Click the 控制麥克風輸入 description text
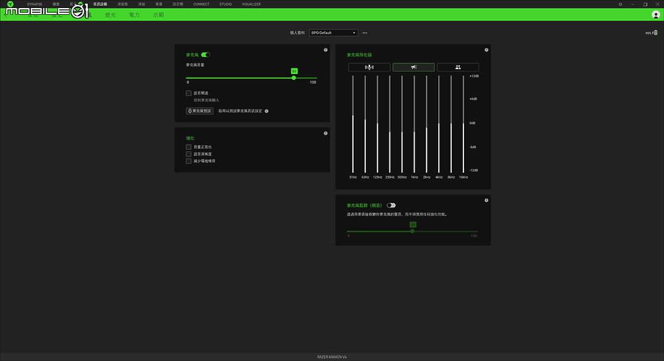Viewport: 664px width, 361px height. tap(207, 100)
